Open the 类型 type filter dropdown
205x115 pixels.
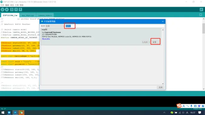coord(55,26)
